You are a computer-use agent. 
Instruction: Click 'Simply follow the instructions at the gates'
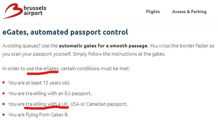tap(119, 54)
